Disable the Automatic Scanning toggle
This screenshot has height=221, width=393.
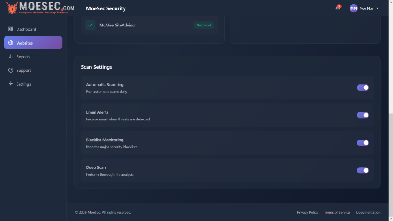click(x=362, y=87)
